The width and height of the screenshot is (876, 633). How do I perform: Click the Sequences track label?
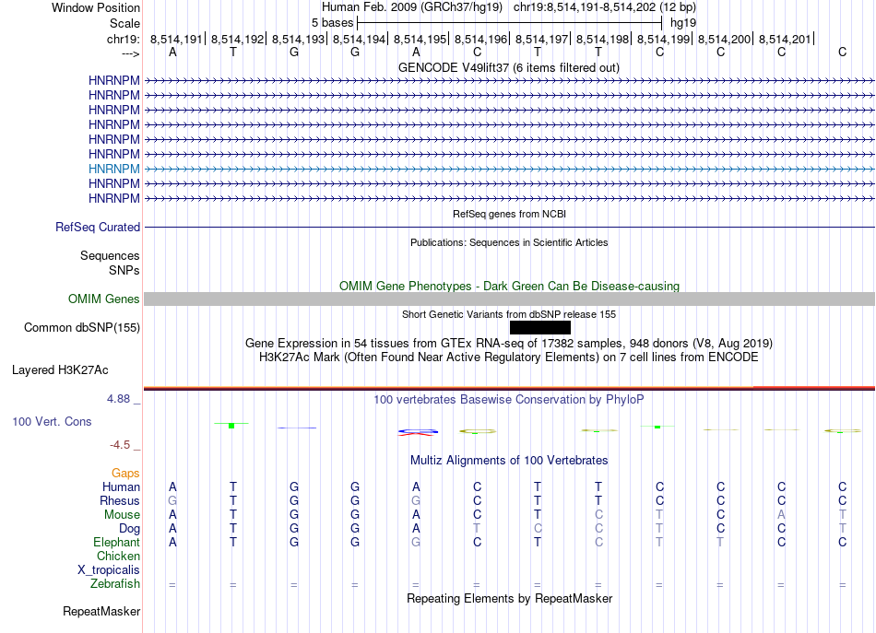coord(110,255)
